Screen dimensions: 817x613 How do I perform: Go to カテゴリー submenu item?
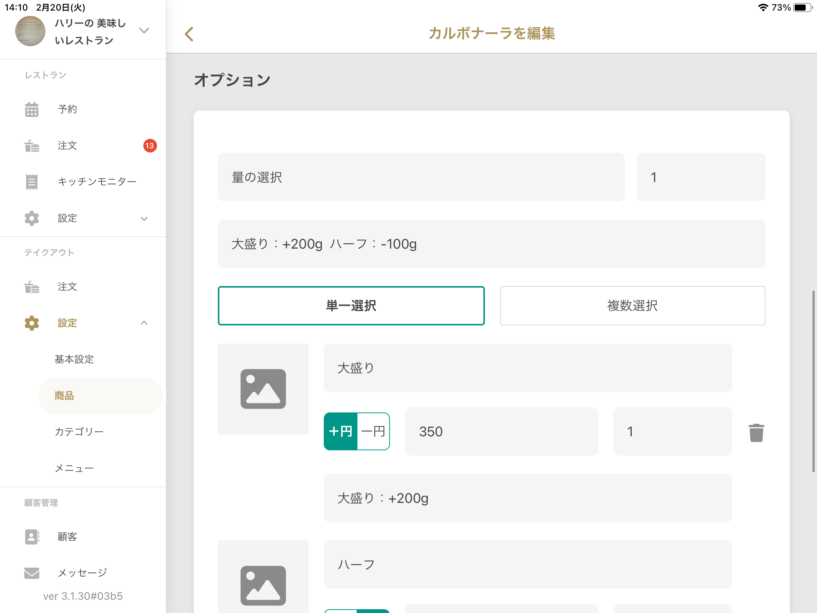point(79,432)
